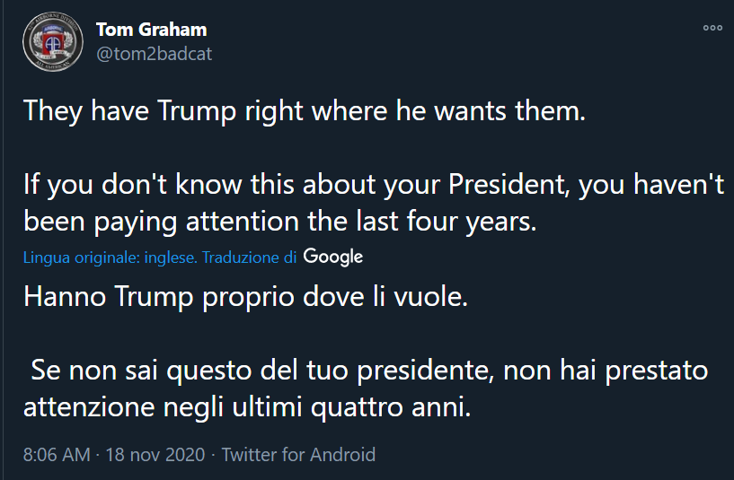The height and width of the screenshot is (480, 734).
Task: Open Tom Graham's profile avatar
Action: [x=53, y=42]
